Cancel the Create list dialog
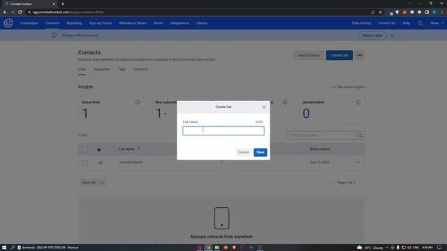Image resolution: width=447 pixels, height=251 pixels. (x=243, y=152)
